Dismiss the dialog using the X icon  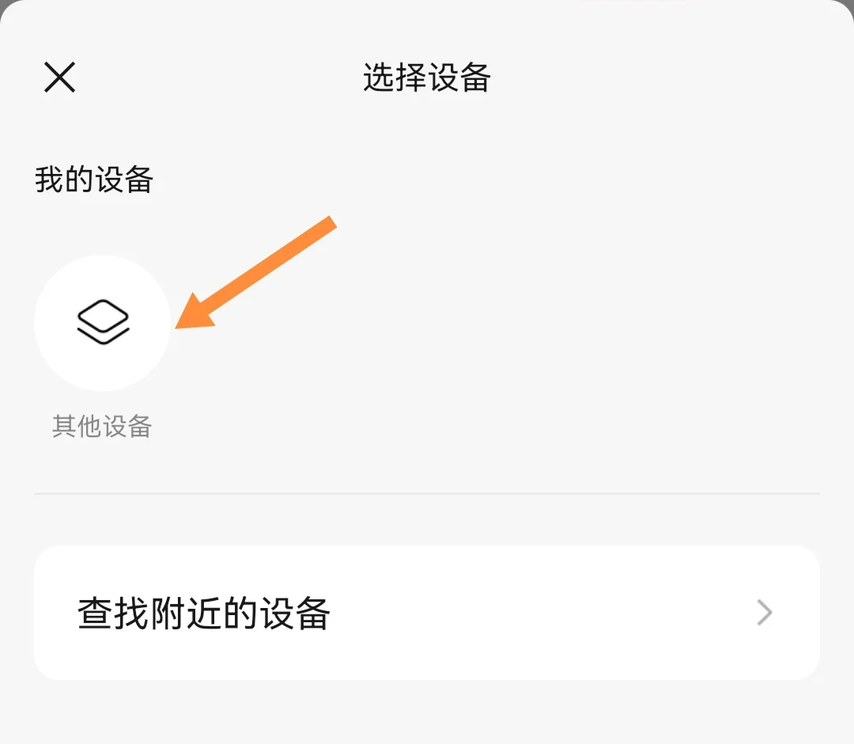pyautogui.click(x=59, y=77)
